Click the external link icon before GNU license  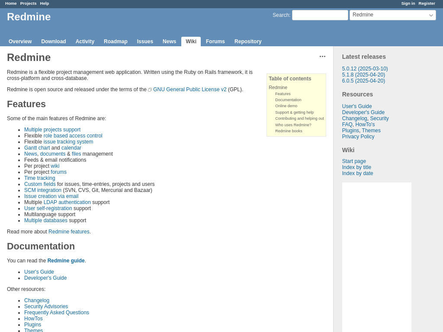150,90
